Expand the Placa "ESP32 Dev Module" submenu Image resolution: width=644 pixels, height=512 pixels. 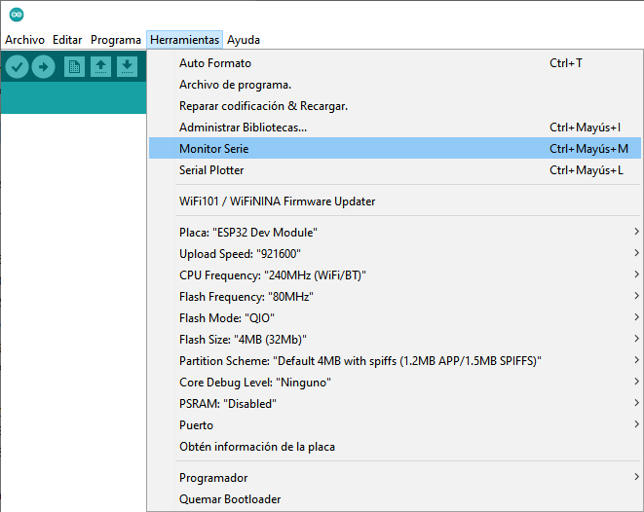[395, 233]
